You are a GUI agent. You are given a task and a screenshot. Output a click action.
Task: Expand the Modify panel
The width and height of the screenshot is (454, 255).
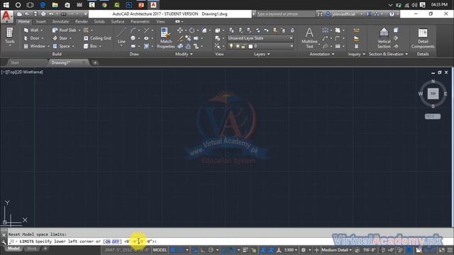tap(184, 54)
